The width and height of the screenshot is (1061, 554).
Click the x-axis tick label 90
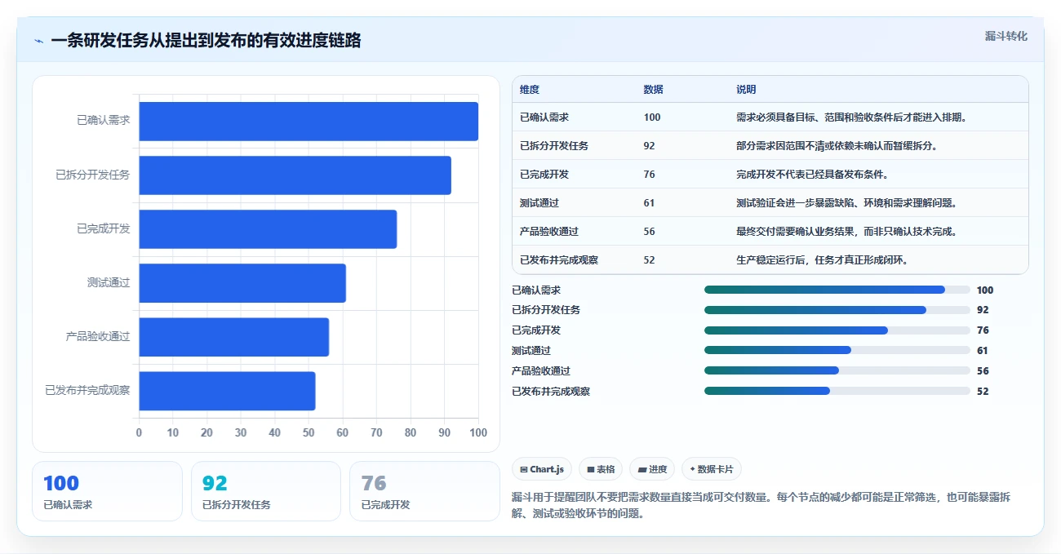[x=444, y=432]
